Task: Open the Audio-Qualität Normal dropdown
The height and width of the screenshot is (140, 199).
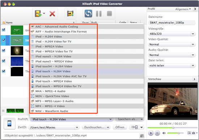Action: click(172, 55)
